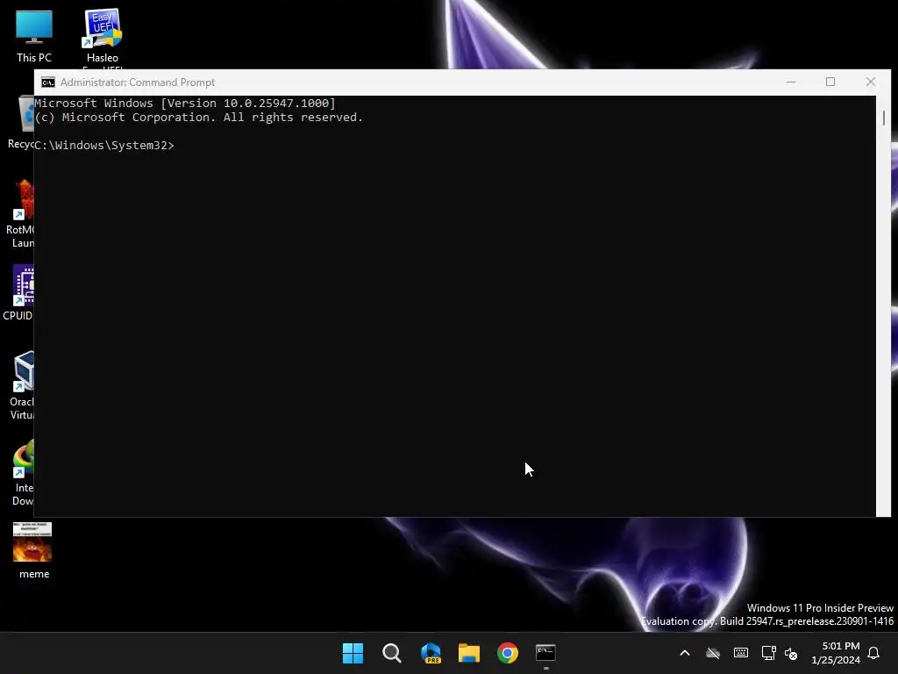The width and height of the screenshot is (898, 674).
Task: Minimize the Command Prompt window
Action: coord(791,82)
